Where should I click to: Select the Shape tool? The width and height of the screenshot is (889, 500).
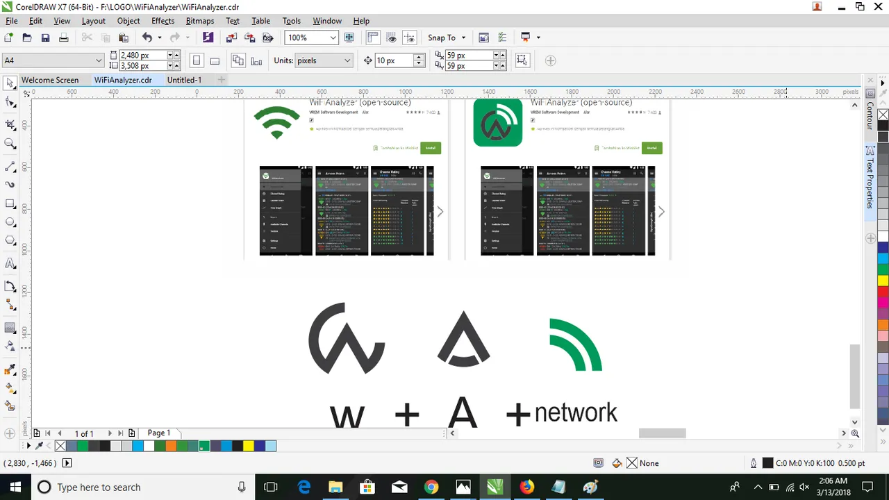point(10,103)
